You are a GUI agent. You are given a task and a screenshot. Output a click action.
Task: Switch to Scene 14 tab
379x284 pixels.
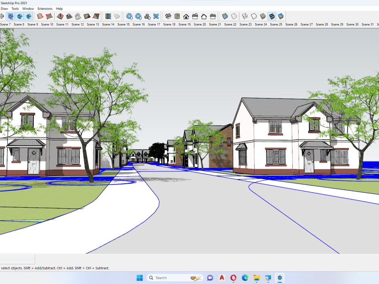pos(108,24)
